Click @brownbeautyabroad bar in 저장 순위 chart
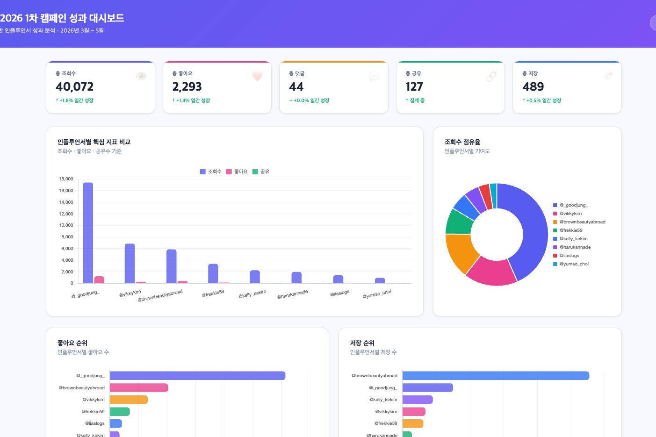656x437 pixels. (496, 376)
